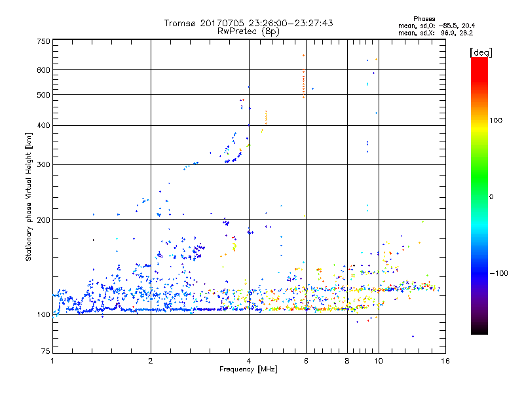This screenshot has width=524, height=393.
Task: Click the "RwPretec (8p)" subtitle
Action: click(248, 31)
